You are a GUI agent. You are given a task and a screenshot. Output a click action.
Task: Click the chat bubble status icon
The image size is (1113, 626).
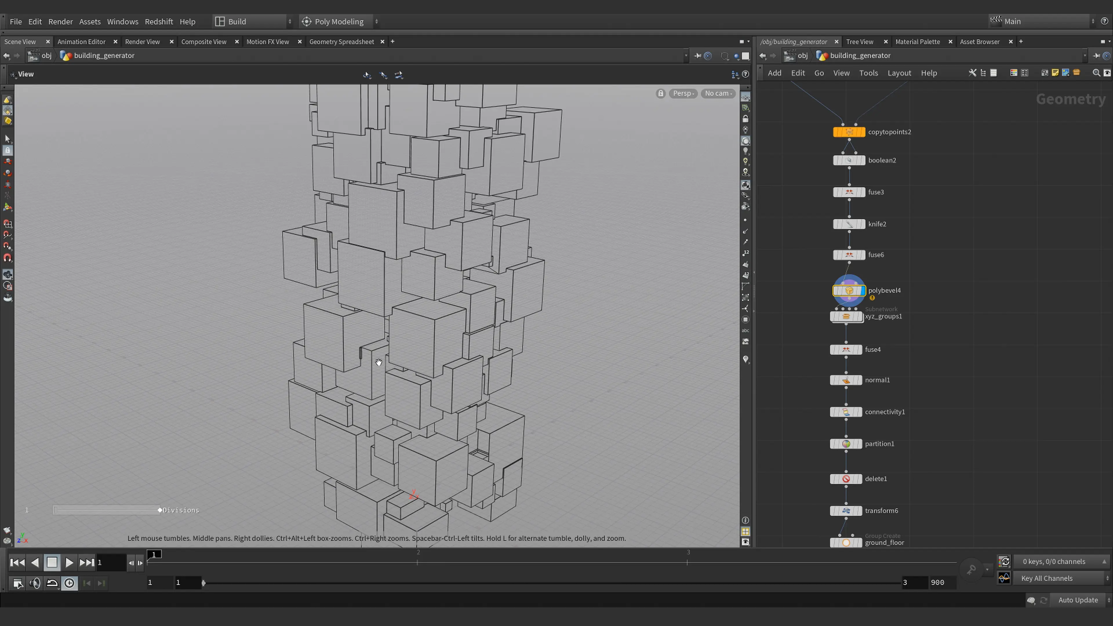click(x=1031, y=600)
